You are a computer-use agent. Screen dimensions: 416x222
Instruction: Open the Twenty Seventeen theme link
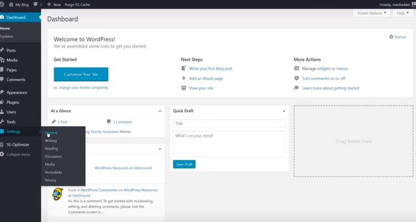(105, 132)
